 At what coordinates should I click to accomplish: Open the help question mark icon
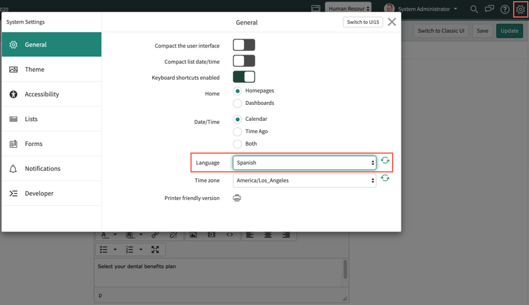pos(505,9)
